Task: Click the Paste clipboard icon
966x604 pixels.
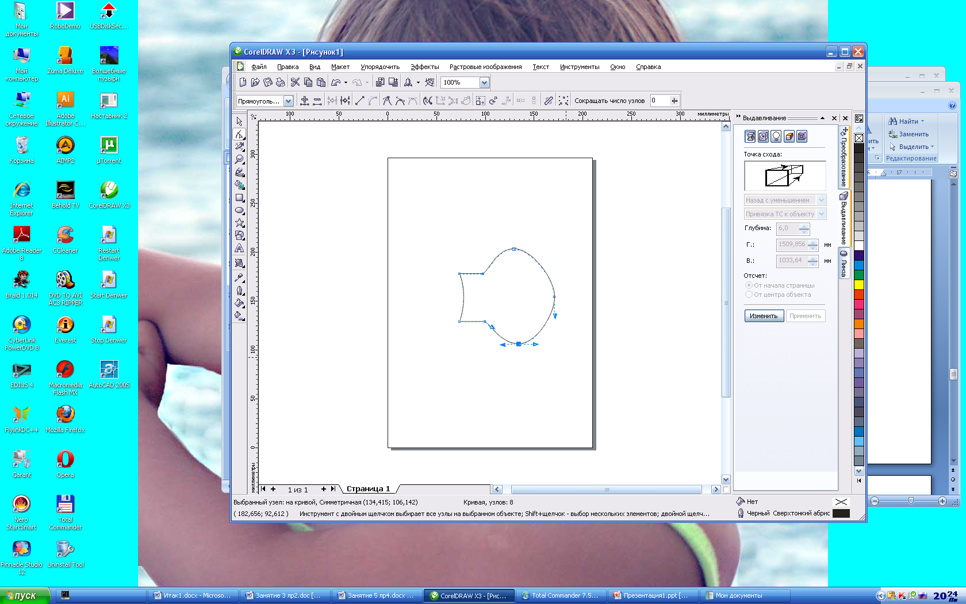Action: tap(321, 82)
